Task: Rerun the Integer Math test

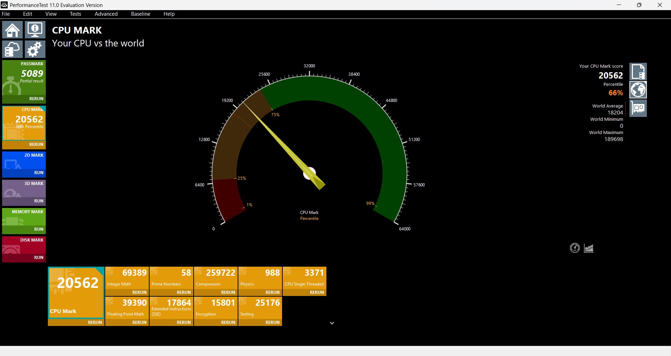Action: (139, 292)
